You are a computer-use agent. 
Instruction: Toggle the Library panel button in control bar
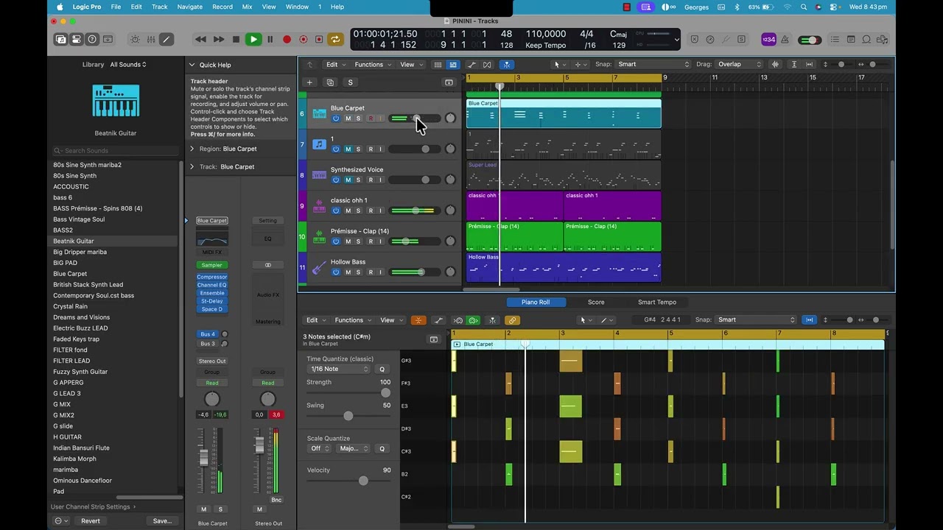click(61, 40)
